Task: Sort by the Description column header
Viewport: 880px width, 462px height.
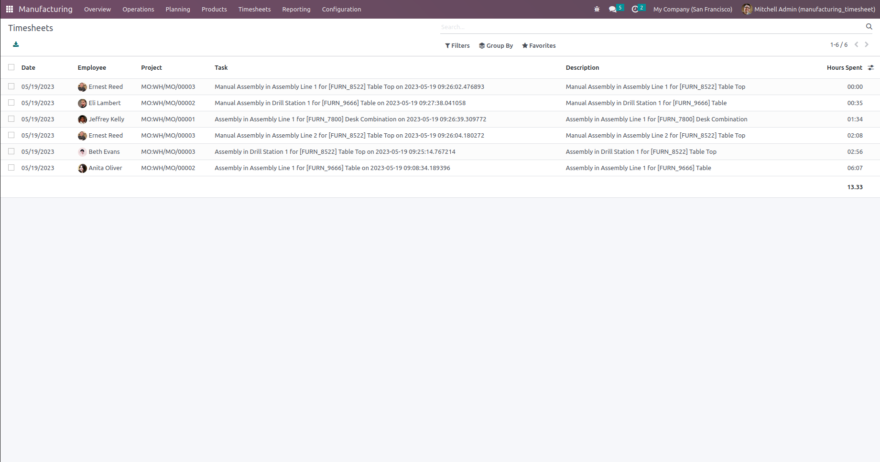Action: pyautogui.click(x=582, y=68)
